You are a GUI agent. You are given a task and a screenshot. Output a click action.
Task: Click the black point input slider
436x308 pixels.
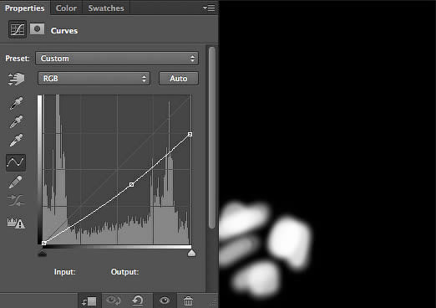coord(43,253)
